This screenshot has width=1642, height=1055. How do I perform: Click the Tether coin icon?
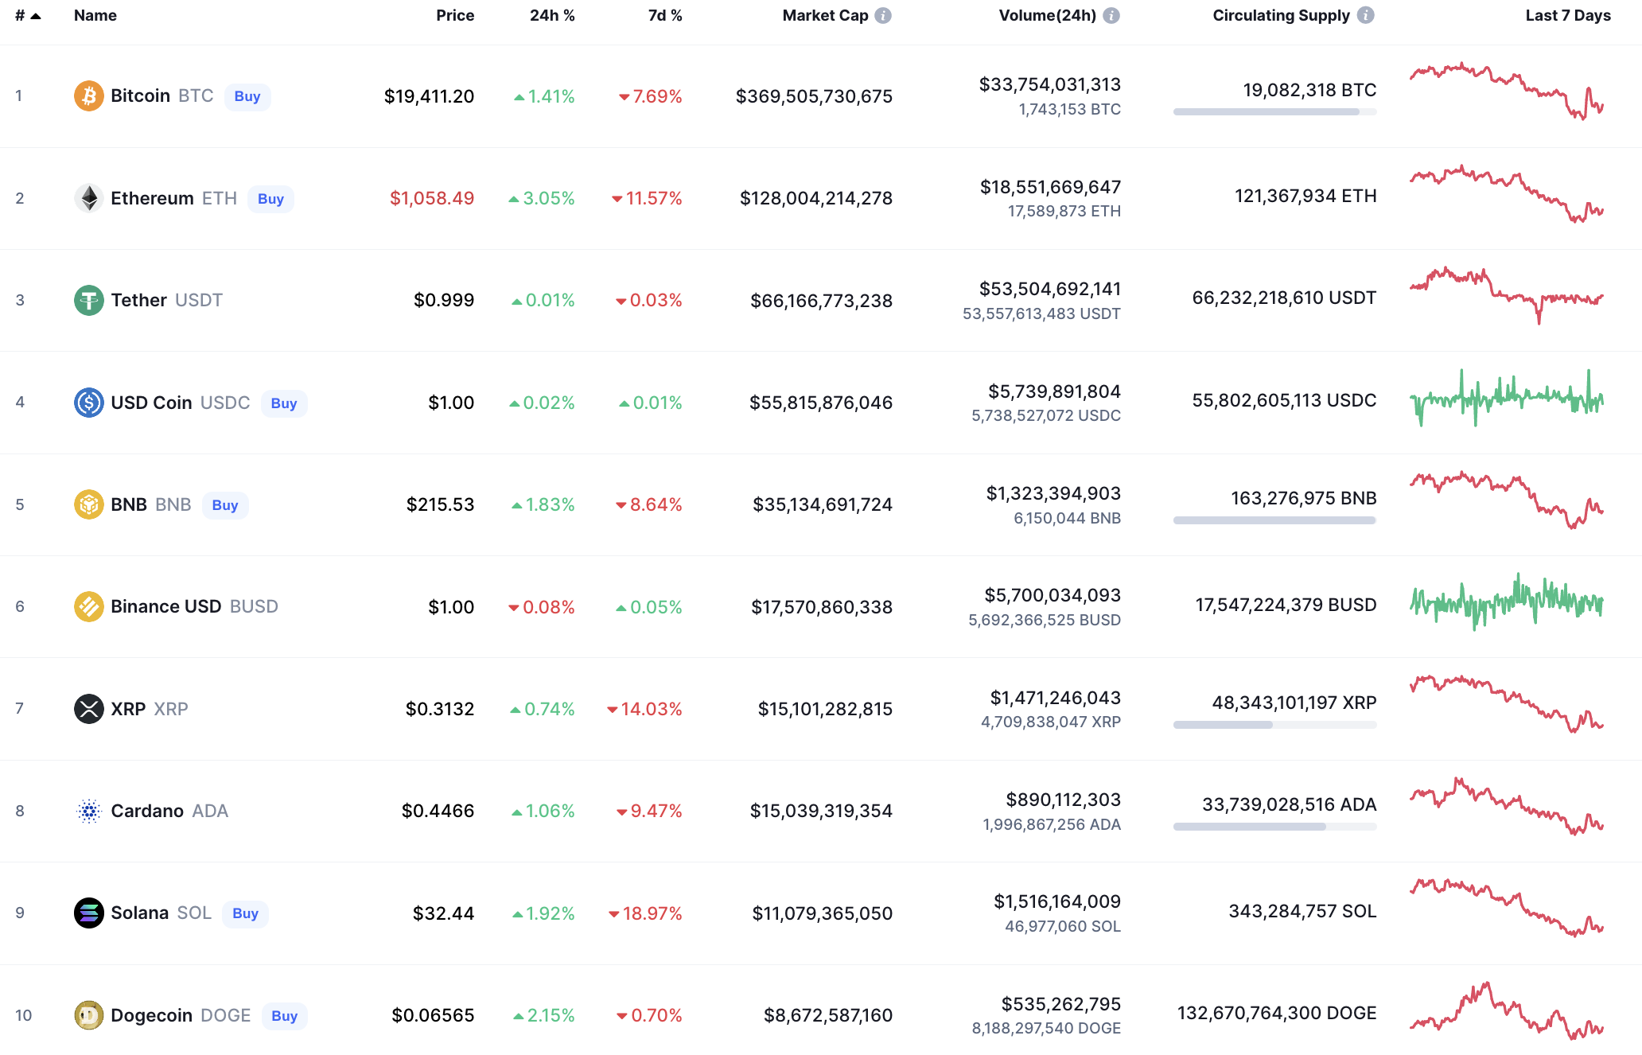click(x=88, y=300)
